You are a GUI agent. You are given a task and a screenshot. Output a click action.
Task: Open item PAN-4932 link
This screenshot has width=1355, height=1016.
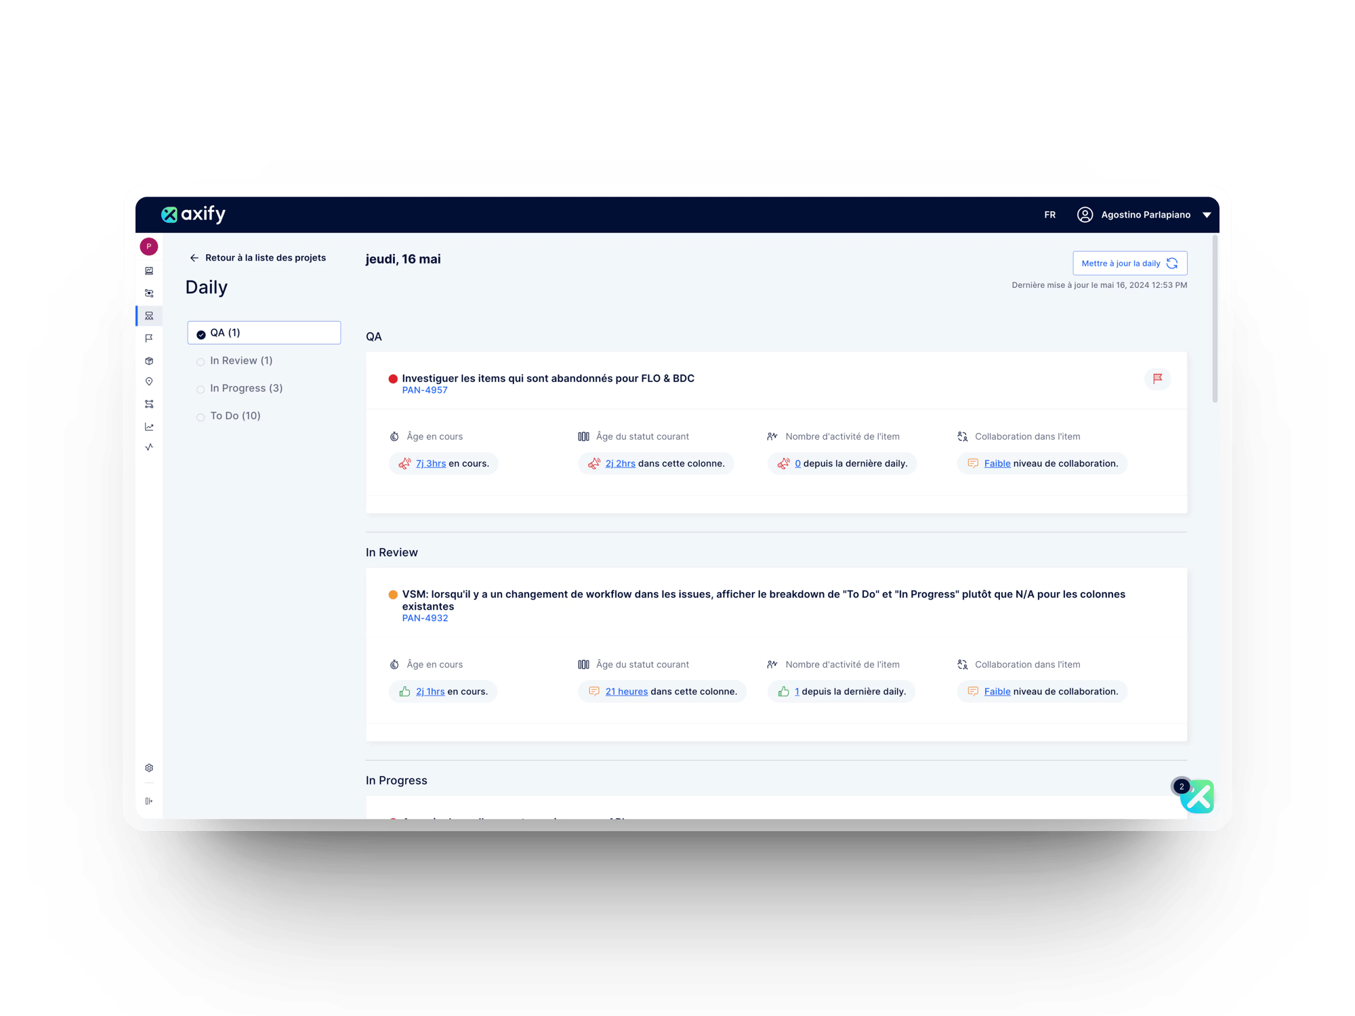pyautogui.click(x=425, y=618)
